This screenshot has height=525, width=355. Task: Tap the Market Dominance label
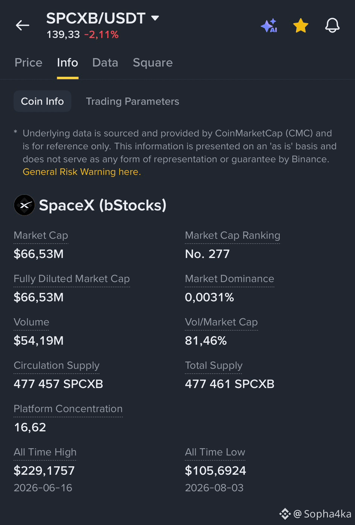click(x=229, y=279)
